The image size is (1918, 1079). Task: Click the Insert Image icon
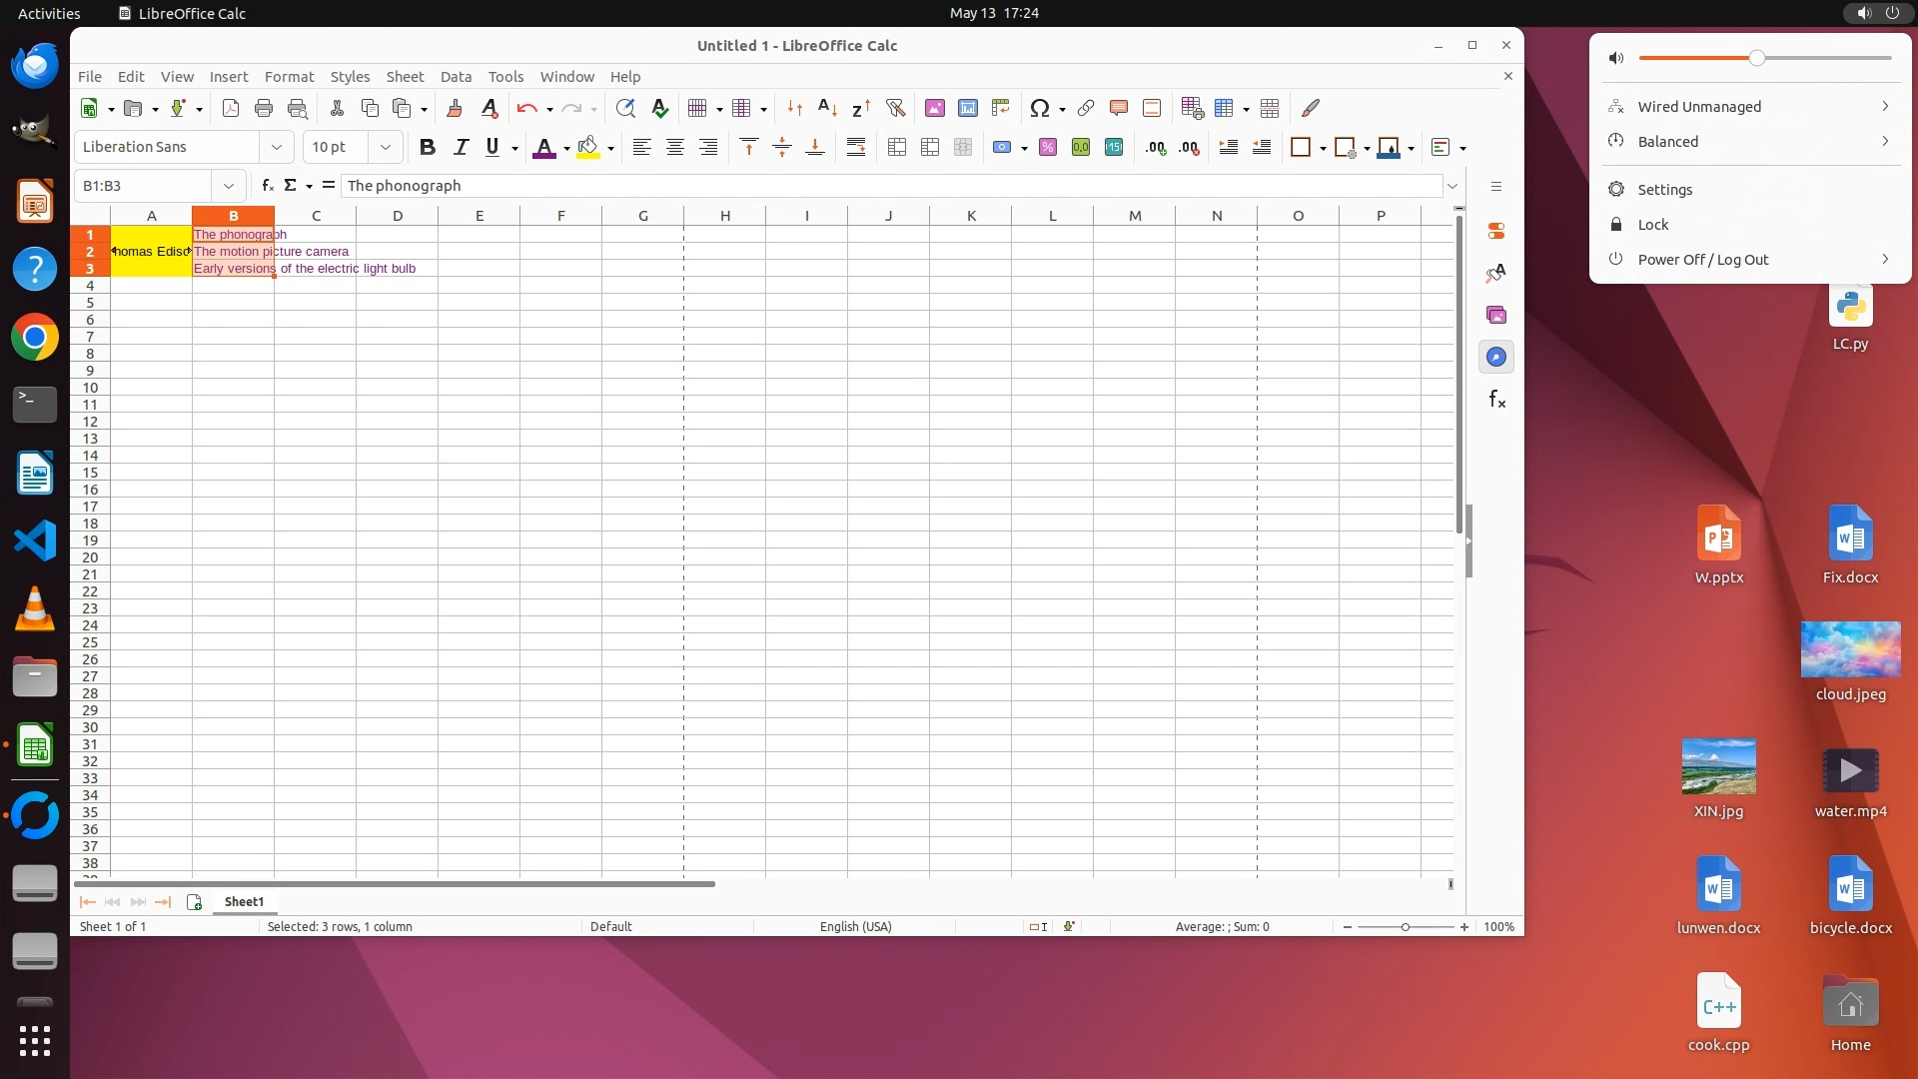934,108
